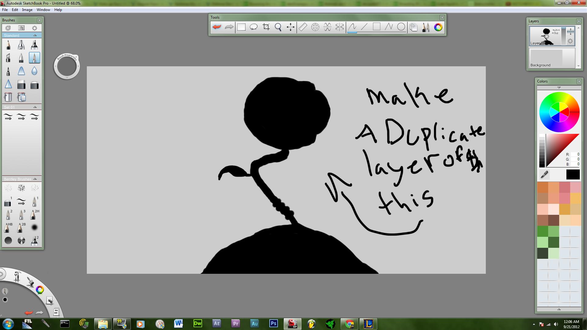Image resolution: width=587 pixels, height=330 pixels.
Task: Select the freehand stroke draw style
Action: [352, 27]
